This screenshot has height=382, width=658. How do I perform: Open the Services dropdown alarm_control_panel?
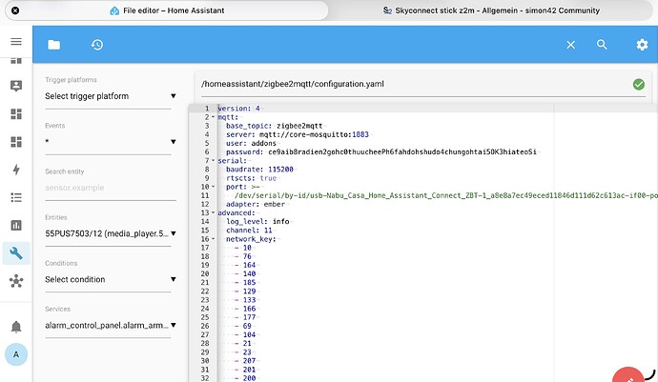[109, 325]
